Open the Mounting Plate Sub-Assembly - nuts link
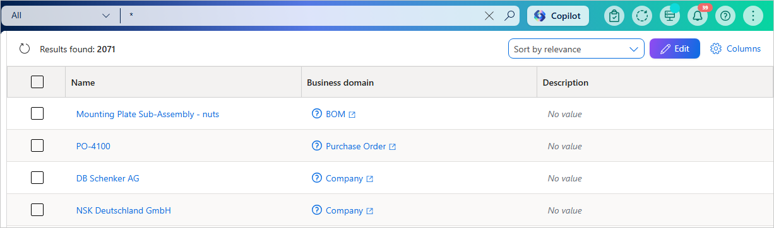Image resolution: width=774 pixels, height=228 pixels. pos(148,114)
